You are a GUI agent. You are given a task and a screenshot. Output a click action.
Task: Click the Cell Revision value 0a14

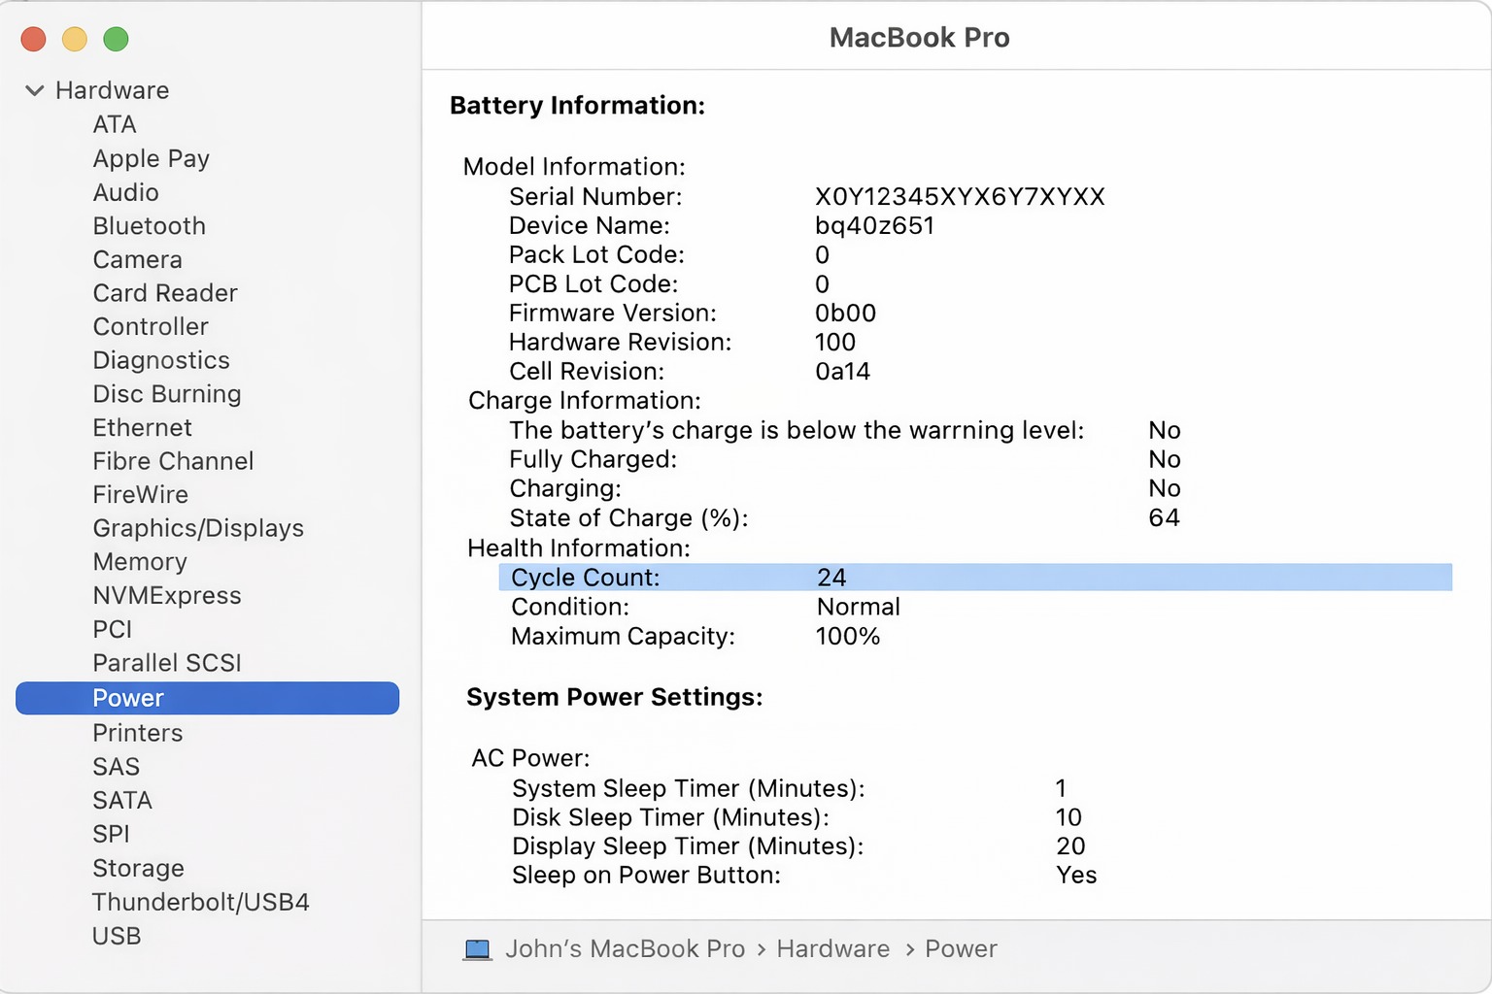842,371
